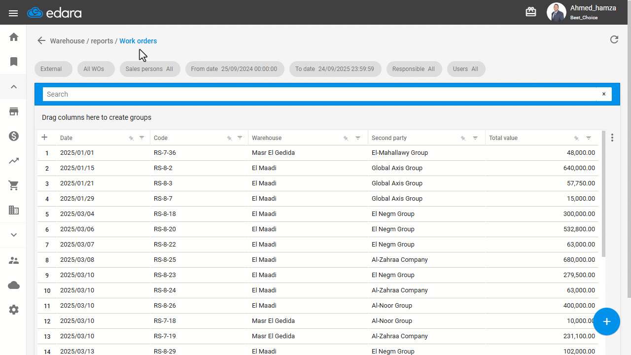The height and width of the screenshot is (355, 631).
Task: Pin the Total value column
Action: tap(576, 138)
